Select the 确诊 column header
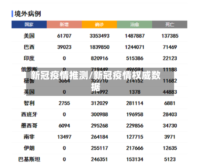201x164 pixels. tap(99, 25)
